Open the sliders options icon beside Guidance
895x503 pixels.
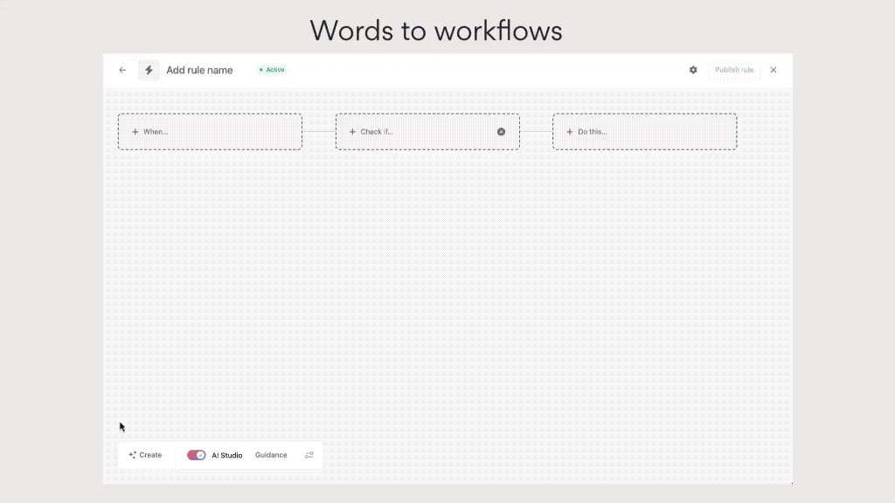point(309,455)
